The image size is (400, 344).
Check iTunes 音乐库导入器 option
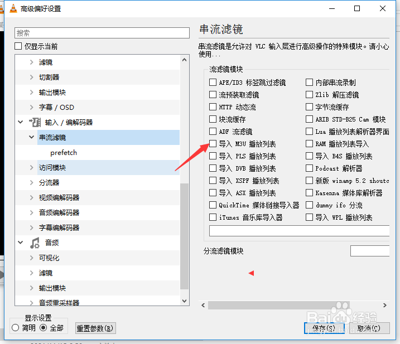point(213,217)
